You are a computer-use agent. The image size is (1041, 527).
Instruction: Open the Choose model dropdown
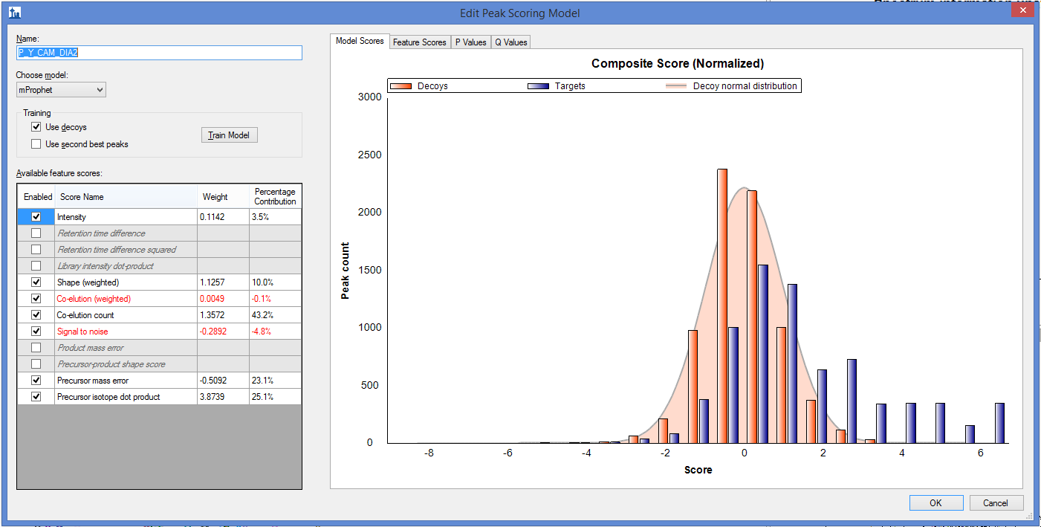[x=61, y=90]
